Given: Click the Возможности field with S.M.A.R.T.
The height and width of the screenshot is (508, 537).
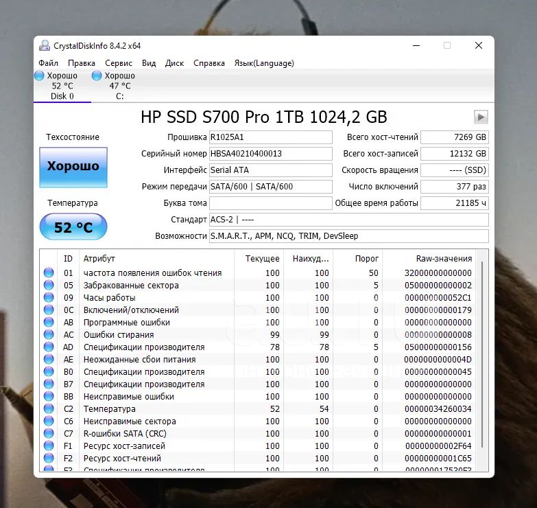Looking at the screenshot, I should [x=349, y=236].
